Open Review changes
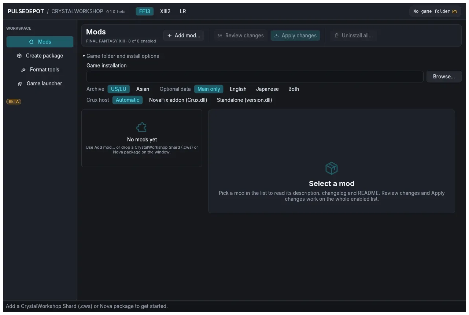 point(241,36)
